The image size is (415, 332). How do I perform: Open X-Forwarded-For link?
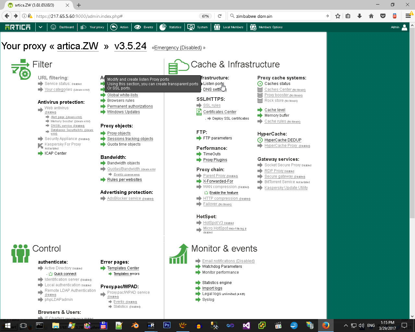[x=218, y=181]
